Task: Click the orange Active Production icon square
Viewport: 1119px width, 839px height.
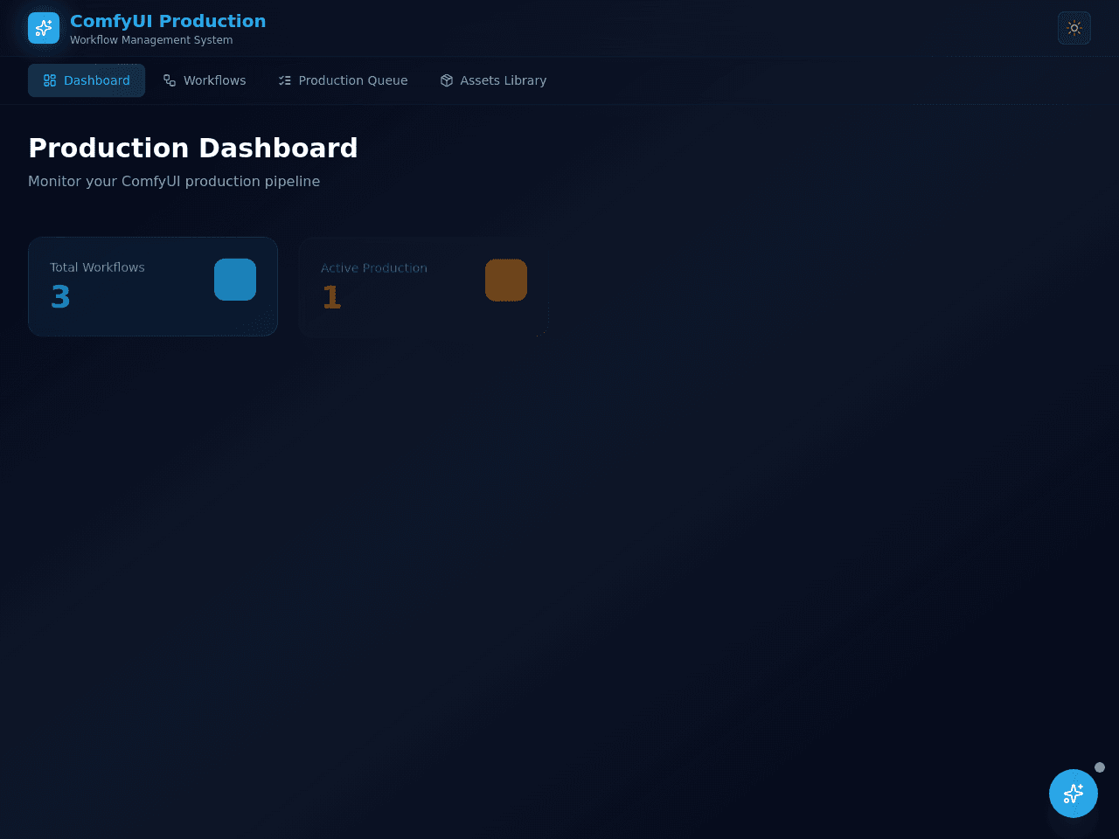Action: (506, 280)
